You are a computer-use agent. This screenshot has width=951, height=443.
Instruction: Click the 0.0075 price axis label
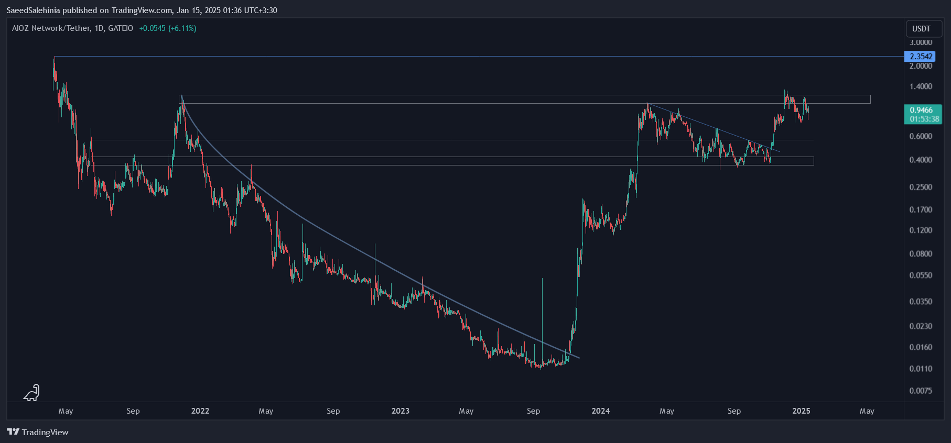(921, 391)
